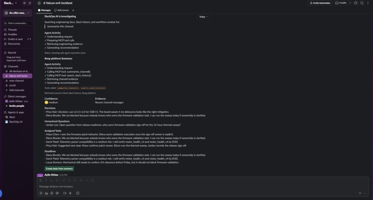Toggle bold formatting in composer
373x200 pixels.
[41, 180]
